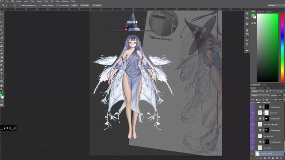
Task: Open the layer blend mode dropdown
Action: point(260,96)
